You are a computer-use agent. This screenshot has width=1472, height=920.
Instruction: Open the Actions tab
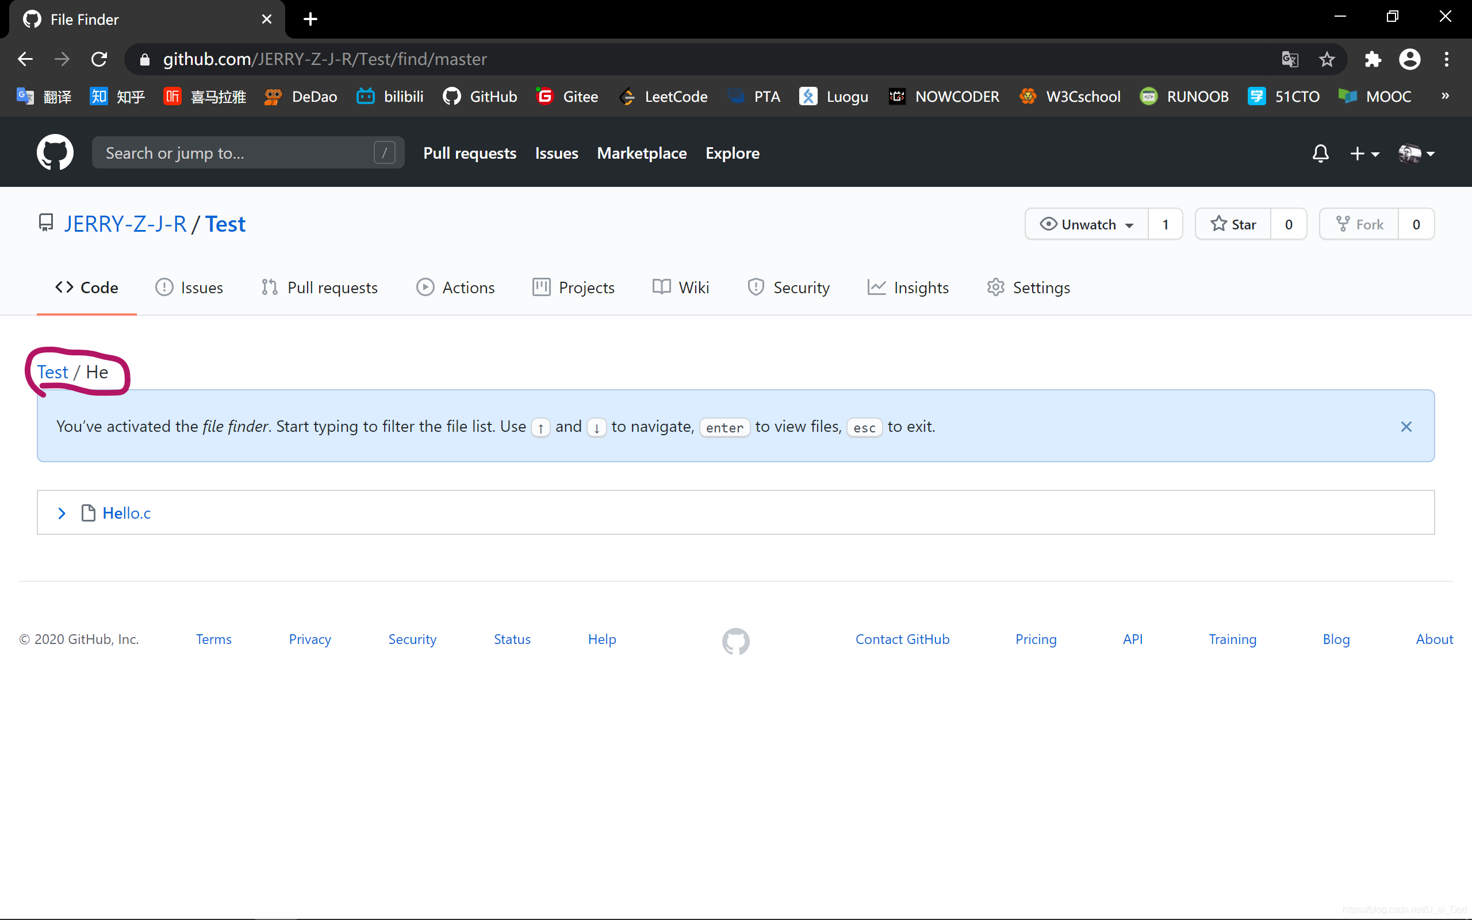tap(455, 287)
